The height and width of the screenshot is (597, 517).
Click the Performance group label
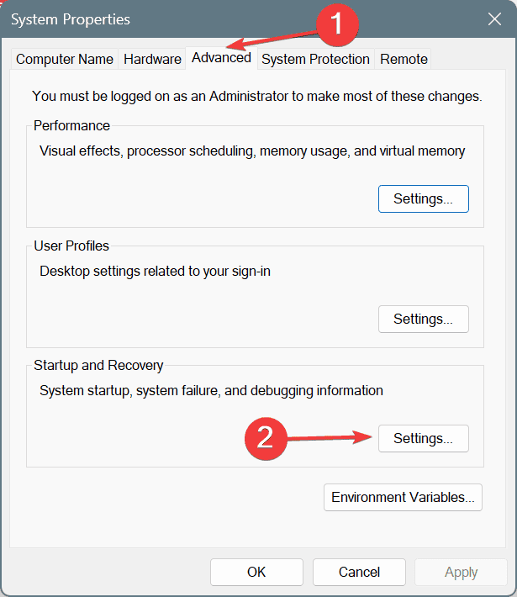click(71, 125)
